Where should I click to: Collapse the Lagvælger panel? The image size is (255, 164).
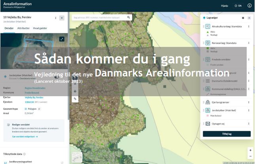tap(249, 18)
